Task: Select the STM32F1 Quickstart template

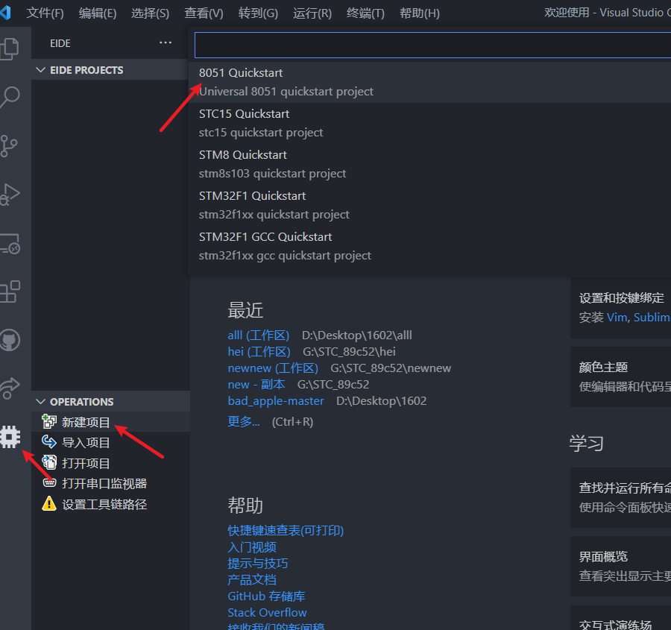Action: (x=429, y=206)
